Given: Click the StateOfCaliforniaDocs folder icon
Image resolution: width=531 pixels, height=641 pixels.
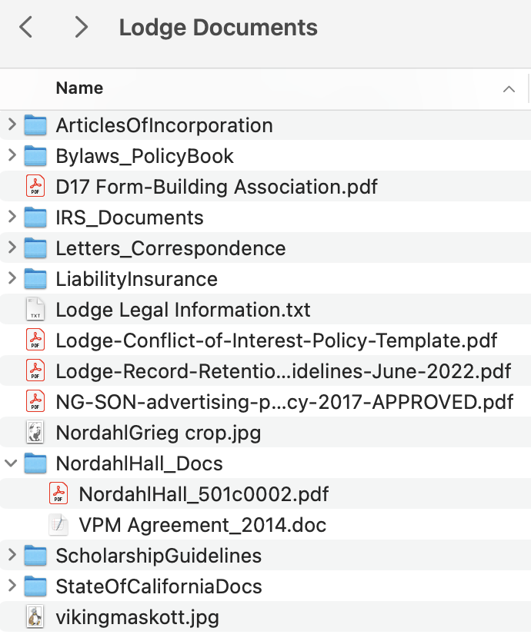Looking at the screenshot, I should pyautogui.click(x=35, y=586).
